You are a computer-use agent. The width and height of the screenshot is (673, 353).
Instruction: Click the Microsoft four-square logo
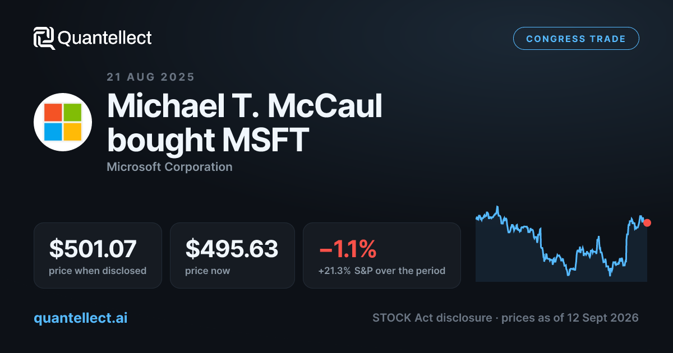(x=63, y=122)
